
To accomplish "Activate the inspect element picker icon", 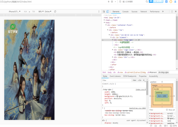I will (x=104, y=12).
